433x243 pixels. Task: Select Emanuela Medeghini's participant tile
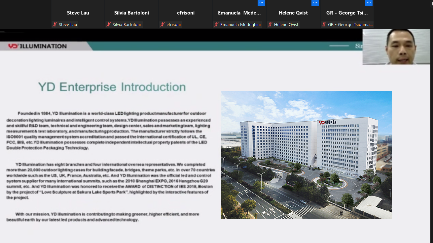click(x=239, y=13)
